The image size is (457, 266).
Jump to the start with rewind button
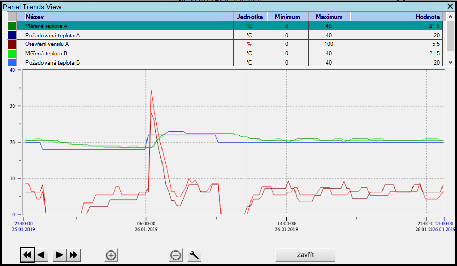27,255
